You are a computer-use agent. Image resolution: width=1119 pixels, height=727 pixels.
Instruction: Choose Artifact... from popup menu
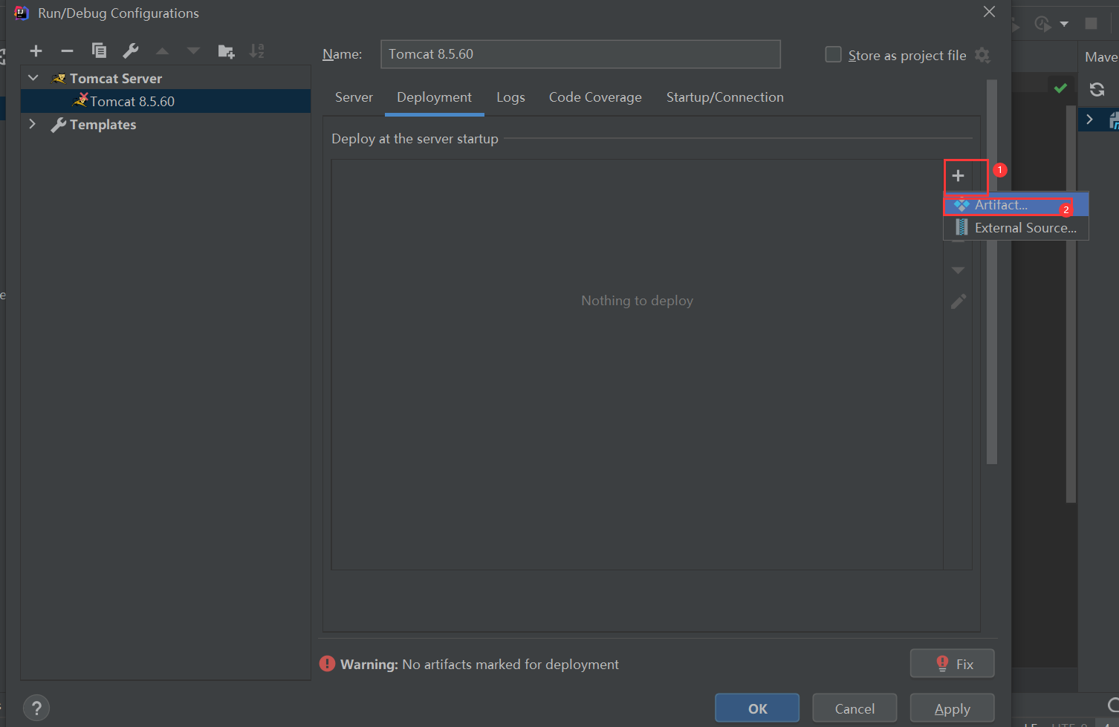[x=1016, y=205]
